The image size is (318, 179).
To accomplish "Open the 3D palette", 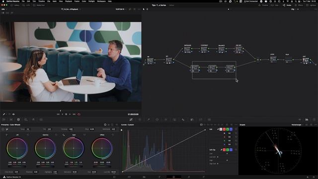I will click(x=209, y=119).
